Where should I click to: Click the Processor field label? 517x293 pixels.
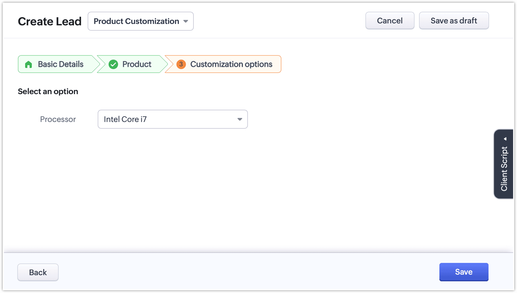click(58, 119)
